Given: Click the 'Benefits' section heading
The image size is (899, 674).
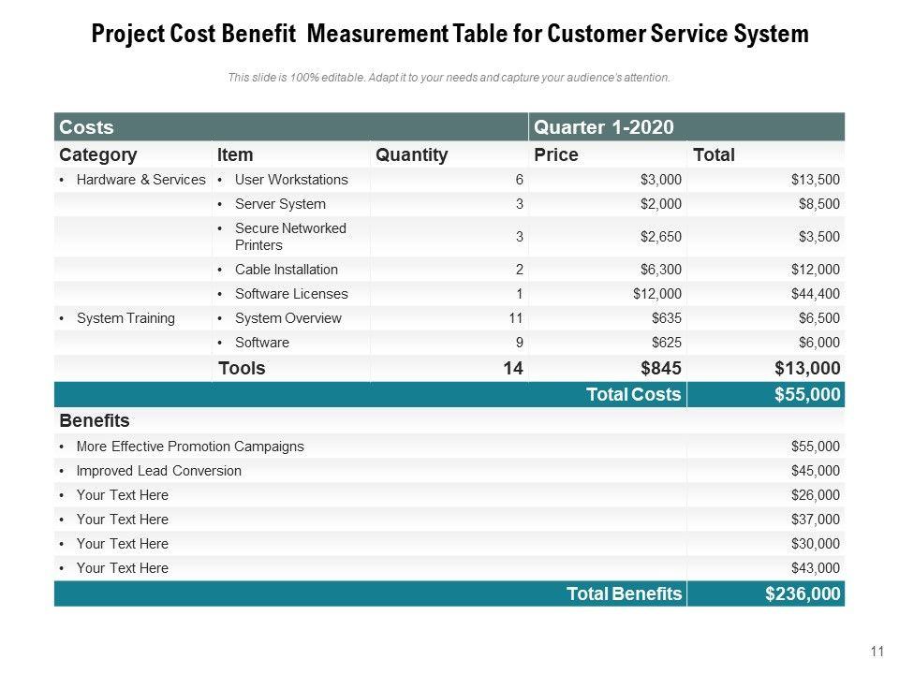Looking at the screenshot, I should [95, 420].
